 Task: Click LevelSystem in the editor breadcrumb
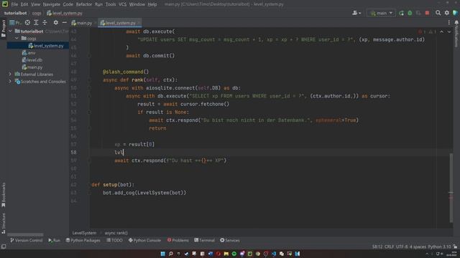pos(84,233)
